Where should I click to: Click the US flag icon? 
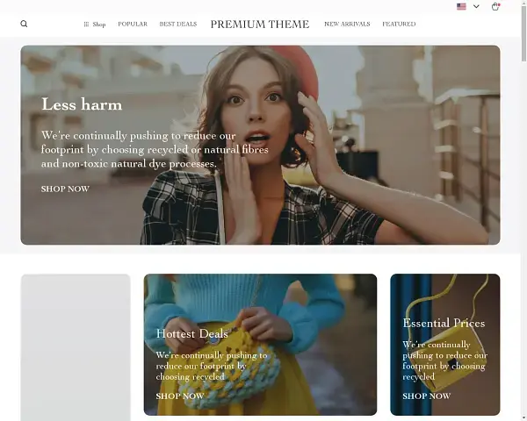pyautogui.click(x=461, y=6)
